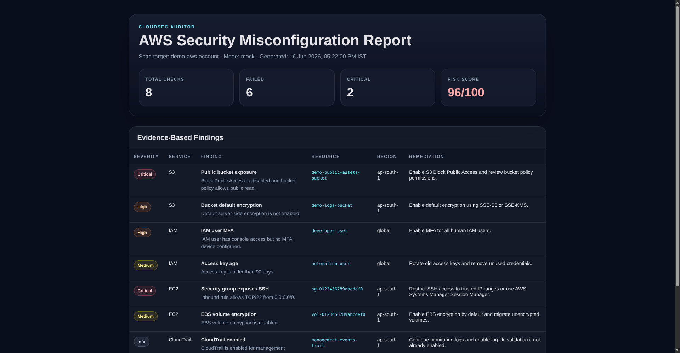The image size is (680, 353).
Task: Click the developer-user resource
Action: coord(329,231)
